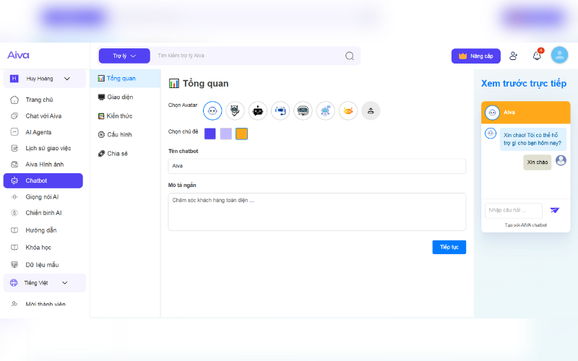578x361 pixels.
Task: Send message with paper plane icon
Action: [554, 210]
